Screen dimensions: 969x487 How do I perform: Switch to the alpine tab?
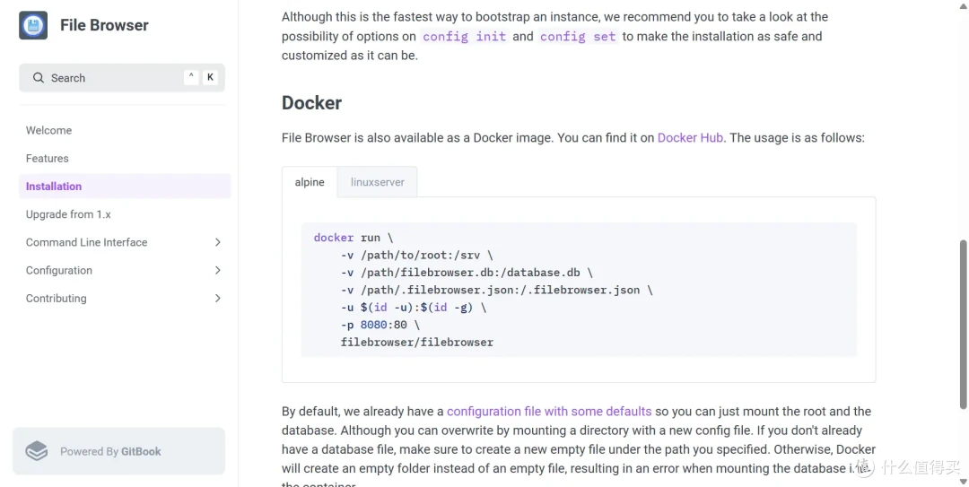[x=310, y=182]
